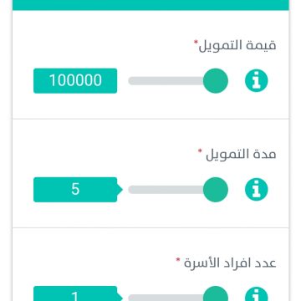
Task: Click the قيمة التمويل field label
Action: 237,45
